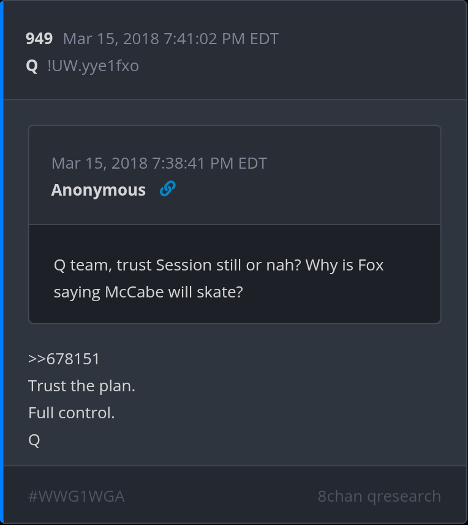Image resolution: width=468 pixels, height=525 pixels.
Task: Click the 8chan qresearch source label
Action: click(379, 496)
